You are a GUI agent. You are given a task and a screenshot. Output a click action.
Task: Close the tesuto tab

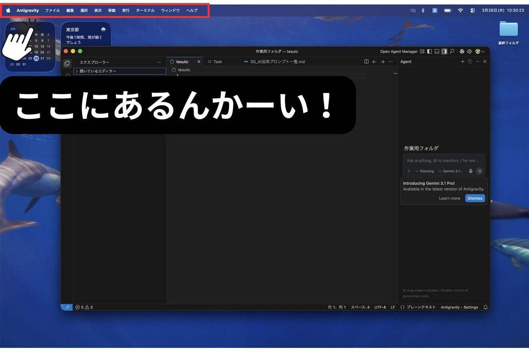point(199,62)
